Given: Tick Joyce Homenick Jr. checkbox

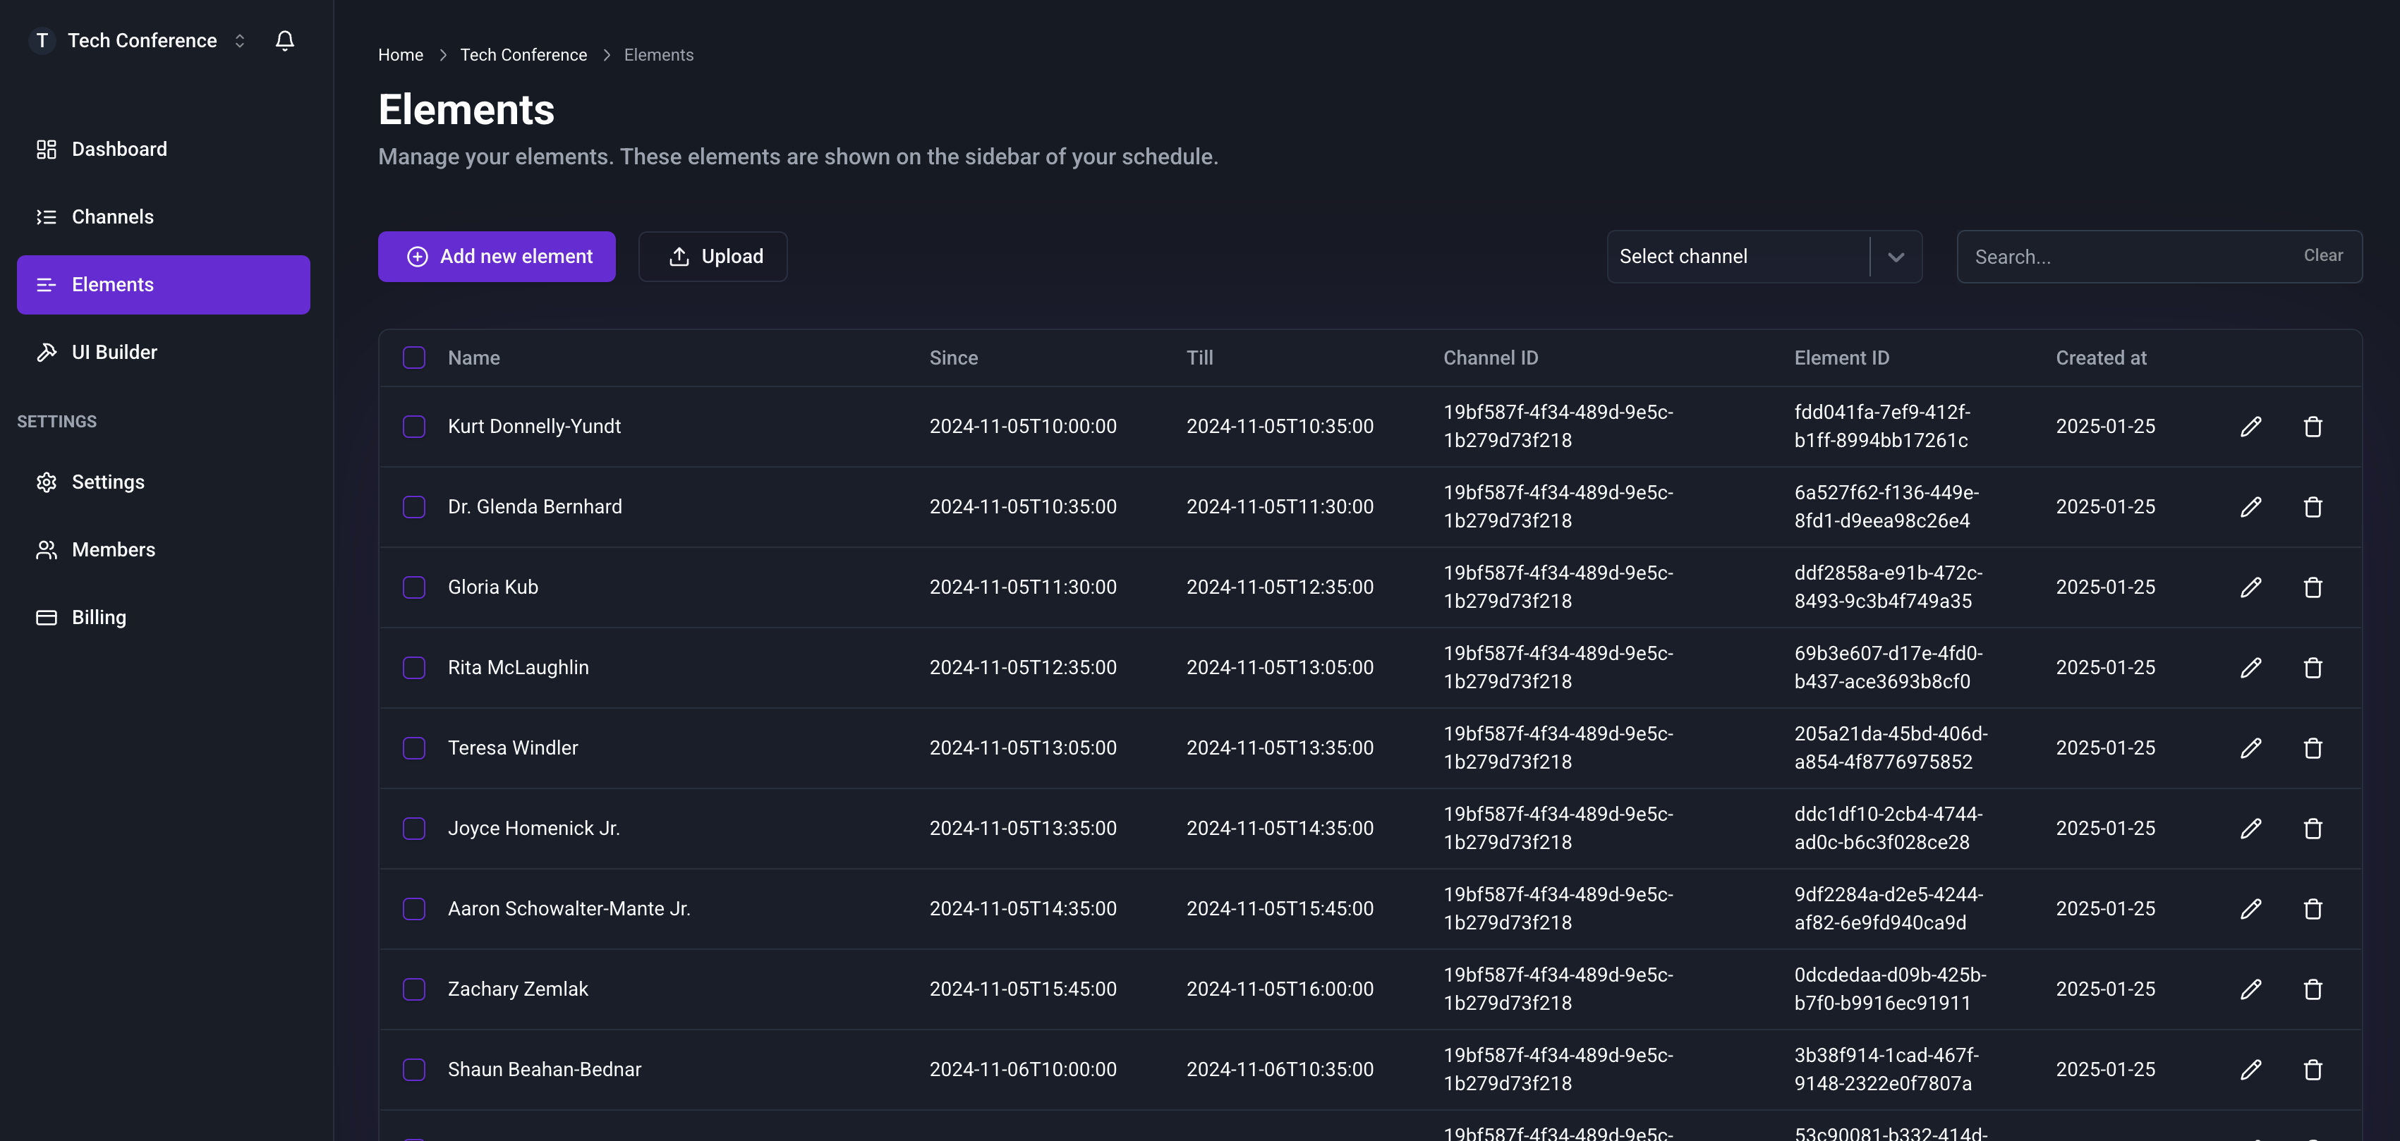Looking at the screenshot, I should click(413, 828).
